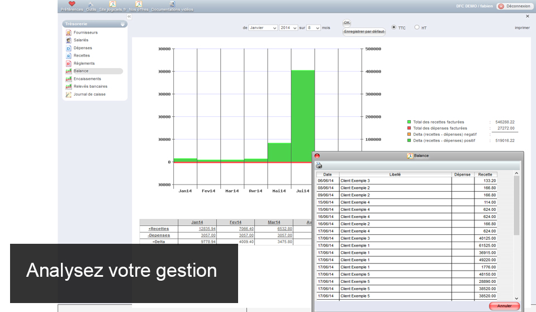This screenshot has width=536, height=312.
Task: Select Balance sidebar entry
Action: click(x=94, y=71)
